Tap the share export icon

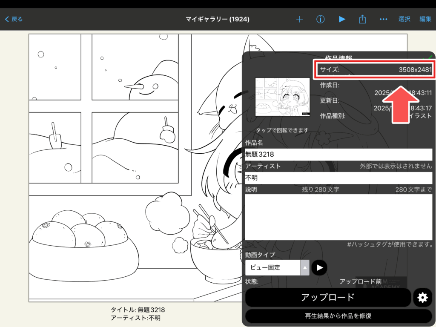pyautogui.click(x=362, y=19)
